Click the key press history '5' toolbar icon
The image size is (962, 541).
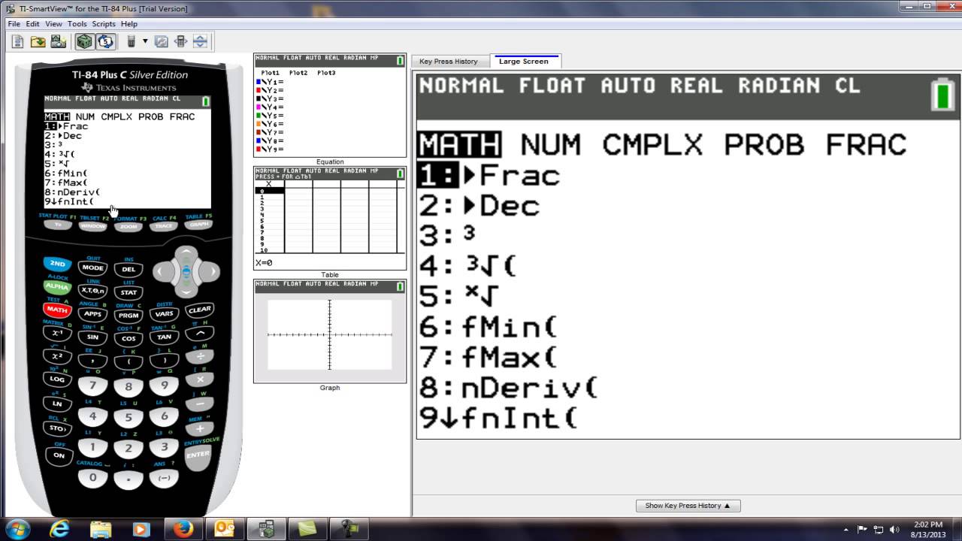[105, 41]
